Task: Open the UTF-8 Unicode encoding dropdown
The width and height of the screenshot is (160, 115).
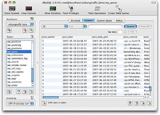Action: pos(20,104)
